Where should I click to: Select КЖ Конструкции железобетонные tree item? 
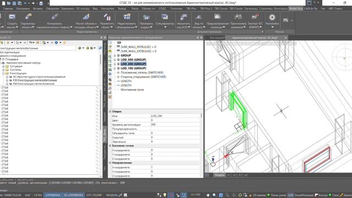point(35,80)
